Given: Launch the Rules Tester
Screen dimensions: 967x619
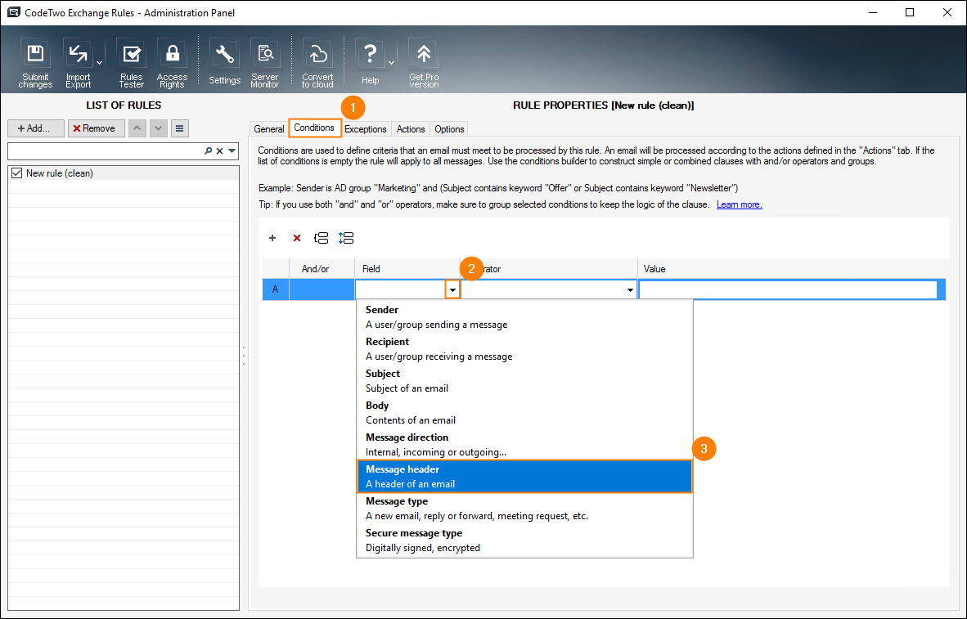Looking at the screenshot, I should coord(132,64).
